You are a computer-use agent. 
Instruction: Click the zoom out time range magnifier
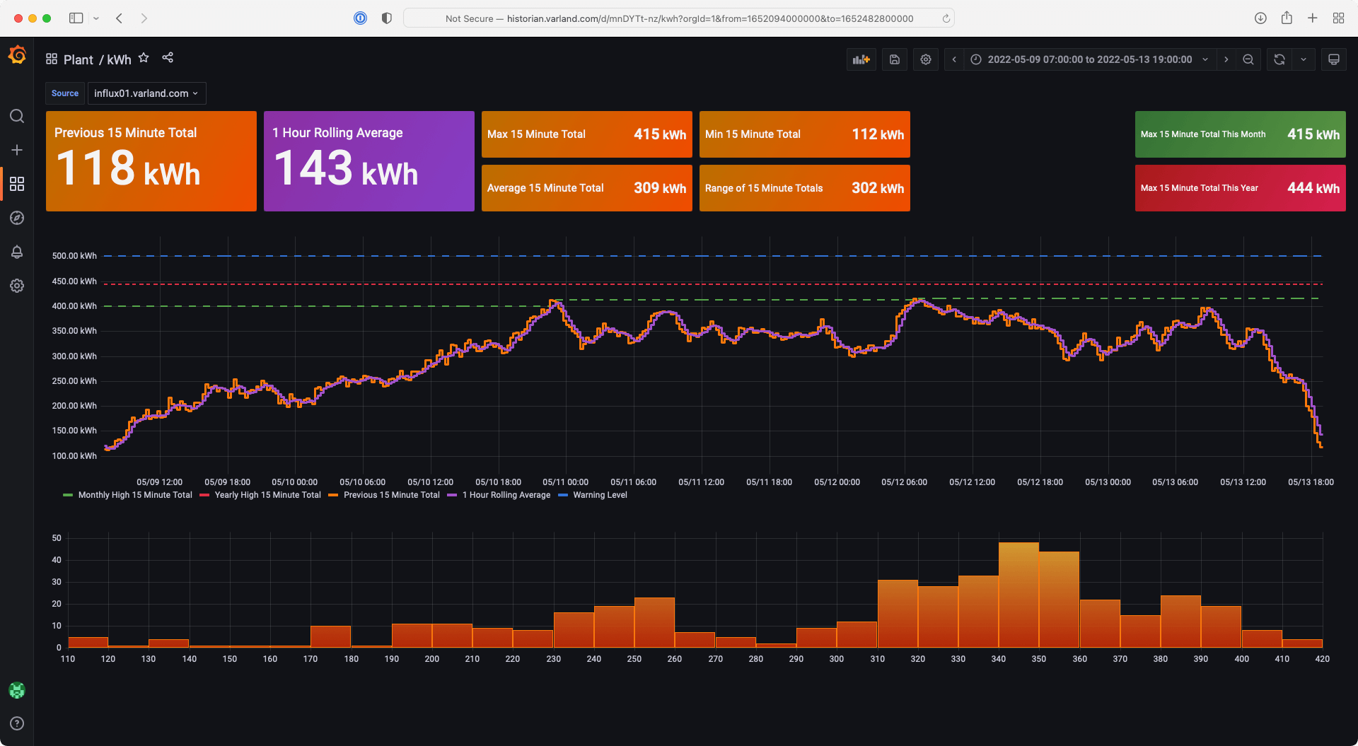1248,59
